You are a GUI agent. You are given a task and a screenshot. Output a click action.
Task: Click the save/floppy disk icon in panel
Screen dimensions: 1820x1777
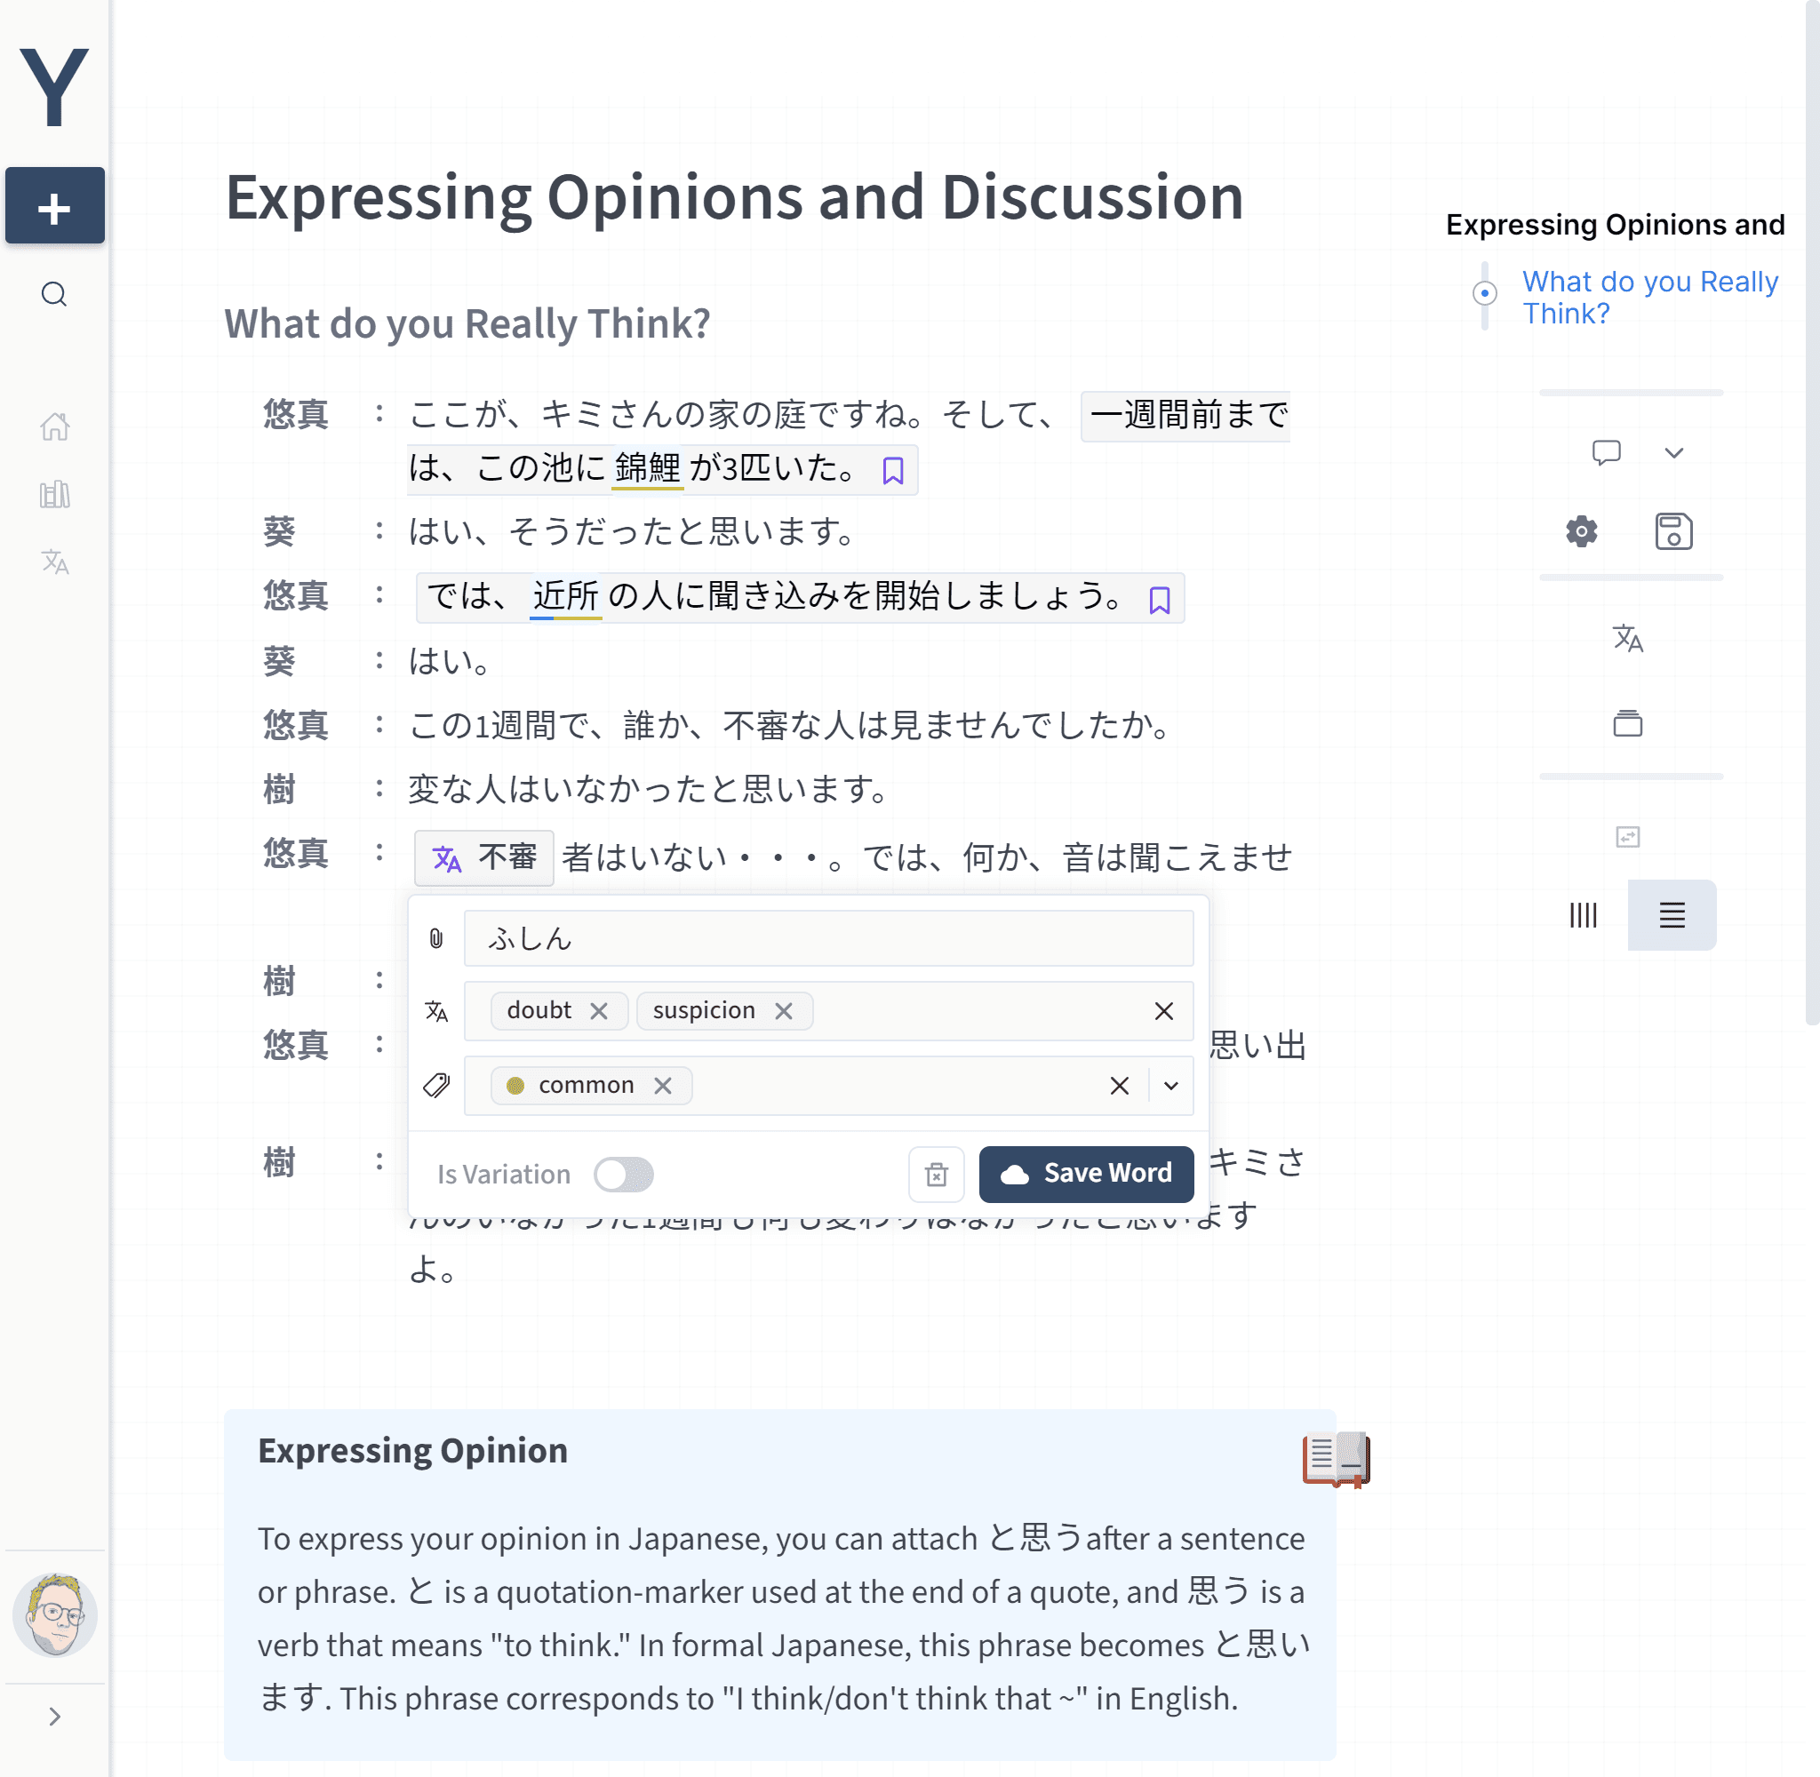1673,530
